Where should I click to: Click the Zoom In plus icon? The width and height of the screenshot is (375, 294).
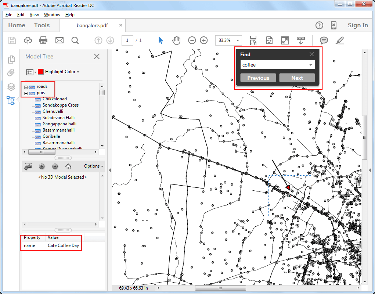[x=203, y=40]
